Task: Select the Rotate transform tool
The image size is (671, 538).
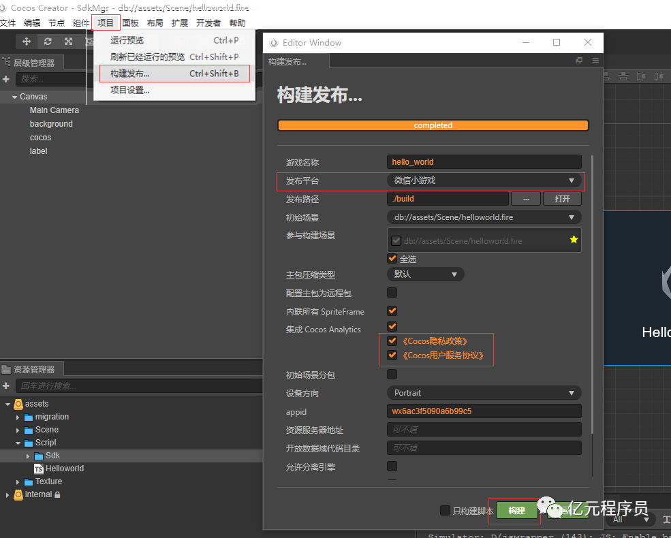Action: coord(48,41)
